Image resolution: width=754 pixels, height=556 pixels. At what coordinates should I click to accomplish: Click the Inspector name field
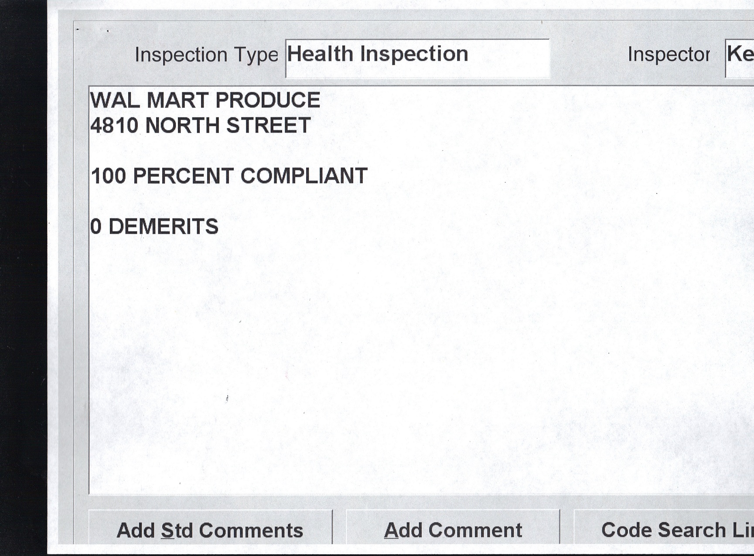[740, 58]
